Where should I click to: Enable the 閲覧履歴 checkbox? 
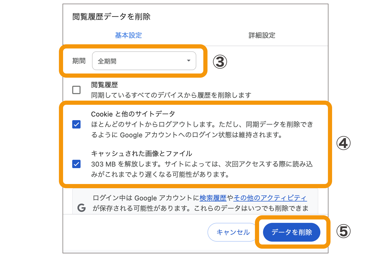pos(76,90)
